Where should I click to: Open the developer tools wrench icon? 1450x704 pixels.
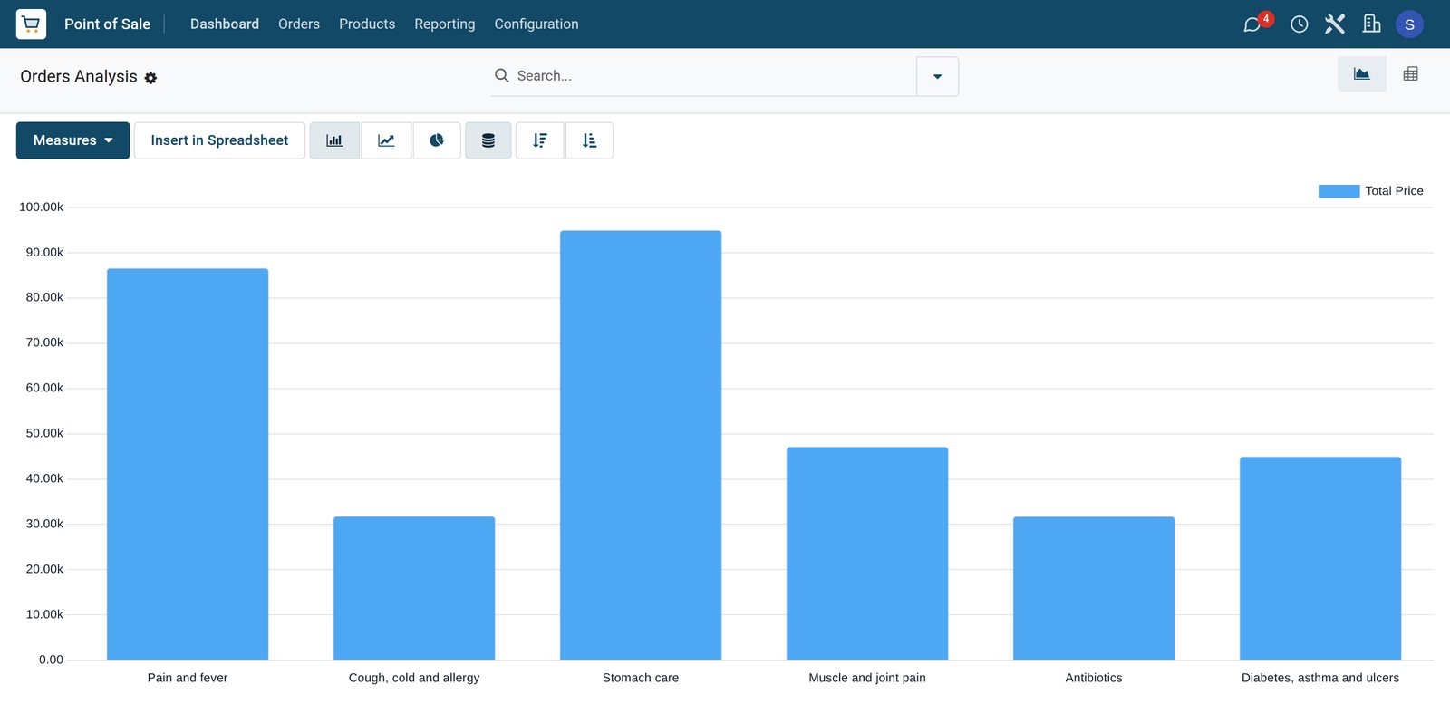click(1335, 24)
